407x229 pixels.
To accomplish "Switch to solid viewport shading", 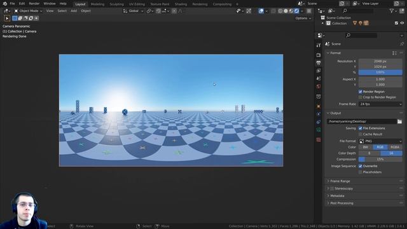I will 286,11.
